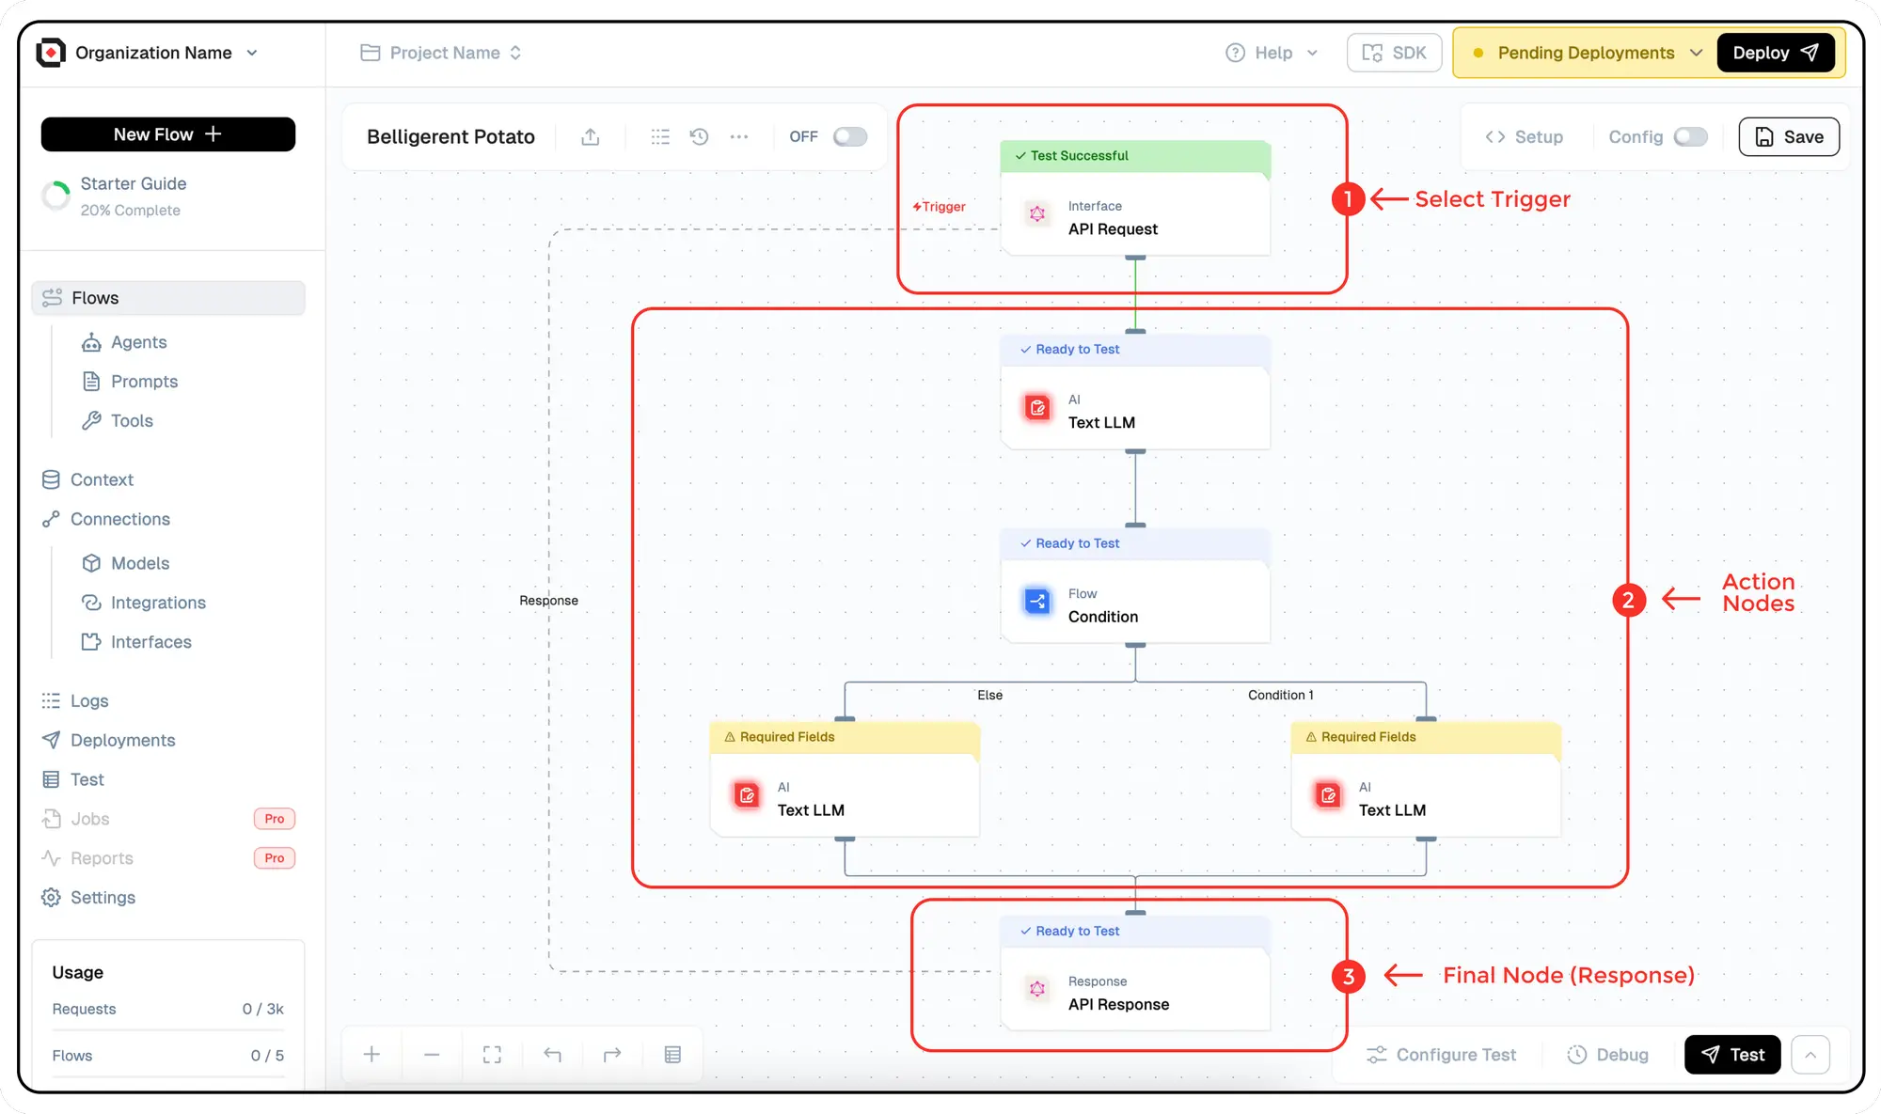Select Integrations in the sidebar
Image resolution: width=1881 pixels, height=1114 pixels.
[x=158, y=603]
